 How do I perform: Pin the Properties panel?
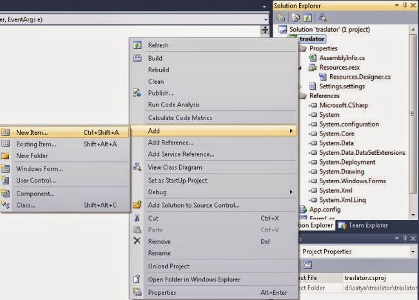pos(405,238)
